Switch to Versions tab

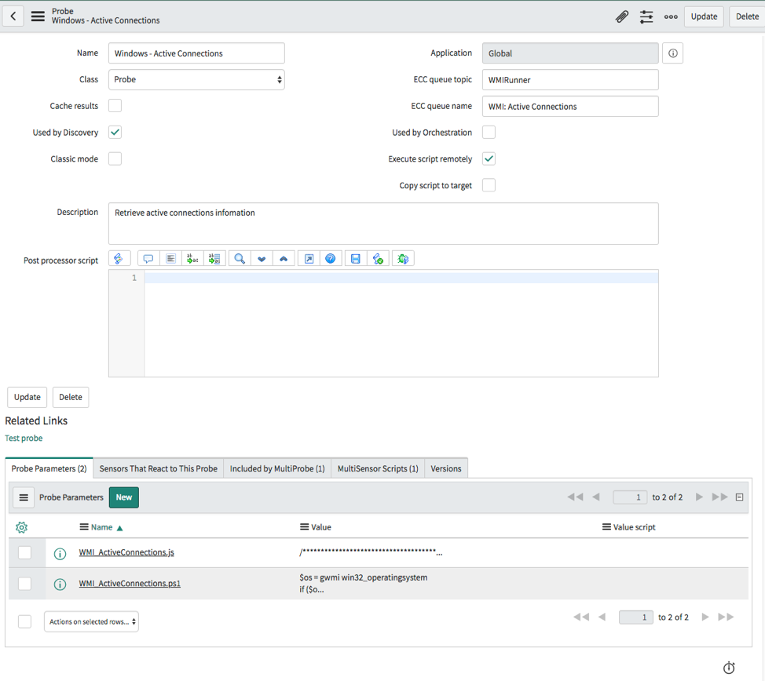446,468
